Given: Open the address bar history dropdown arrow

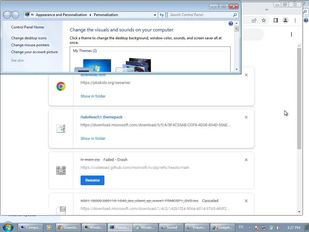Looking at the screenshot, I should tap(155, 15).
